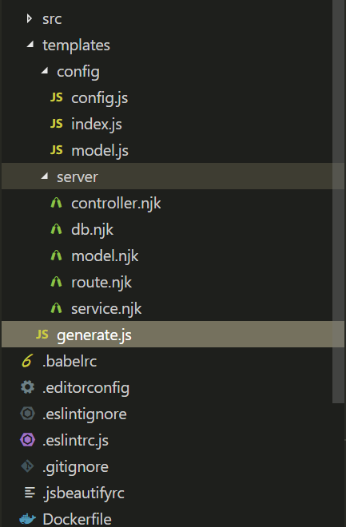Open controller.njk template
Screen dimensions: 346x527
tap(116, 204)
